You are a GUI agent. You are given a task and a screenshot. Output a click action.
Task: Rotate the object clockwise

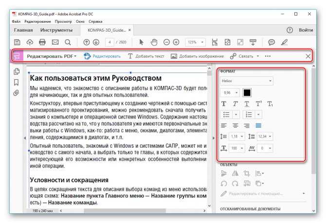[235, 184]
